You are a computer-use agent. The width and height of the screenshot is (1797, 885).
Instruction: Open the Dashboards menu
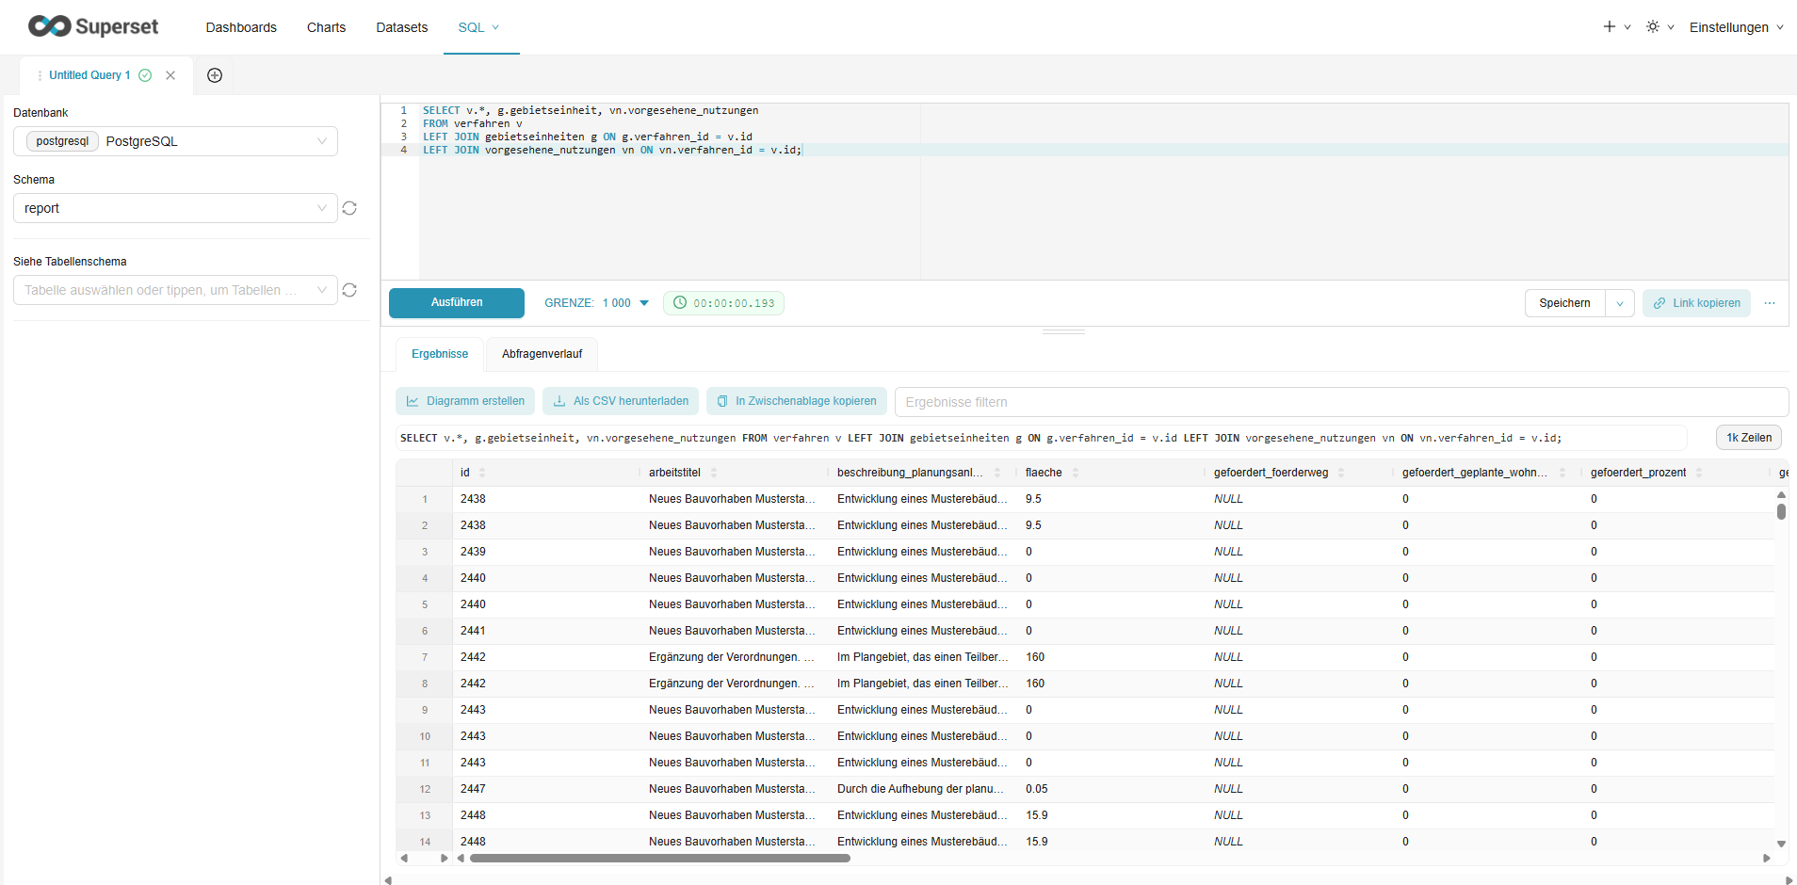241,27
